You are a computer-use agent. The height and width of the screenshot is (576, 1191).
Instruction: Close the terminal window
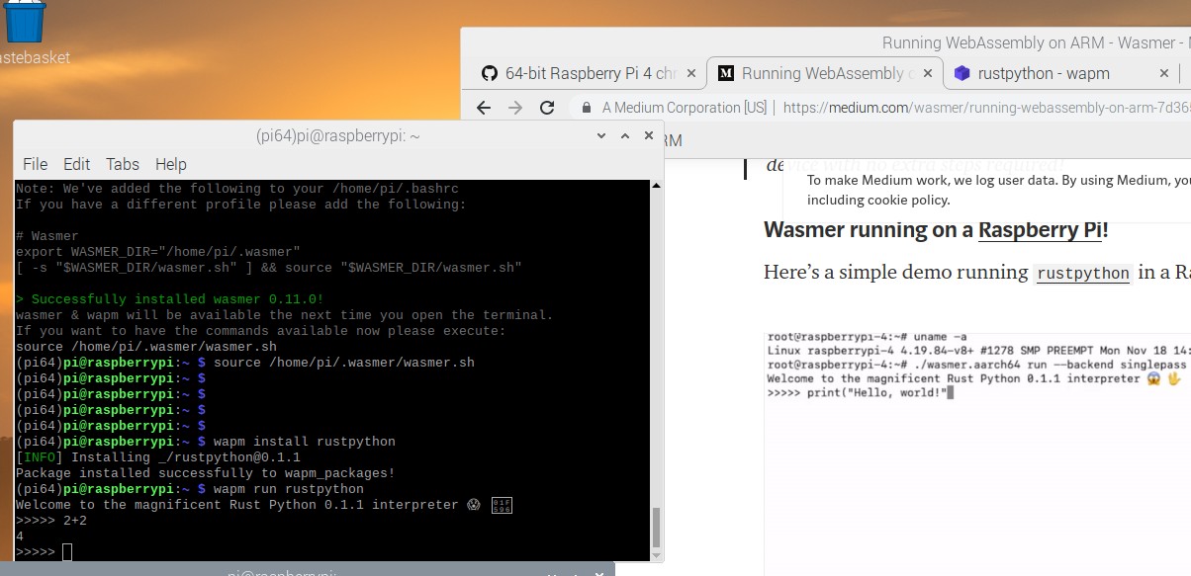(x=649, y=135)
